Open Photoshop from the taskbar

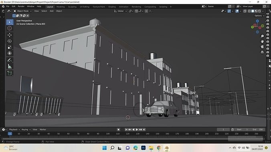[x=143, y=148]
